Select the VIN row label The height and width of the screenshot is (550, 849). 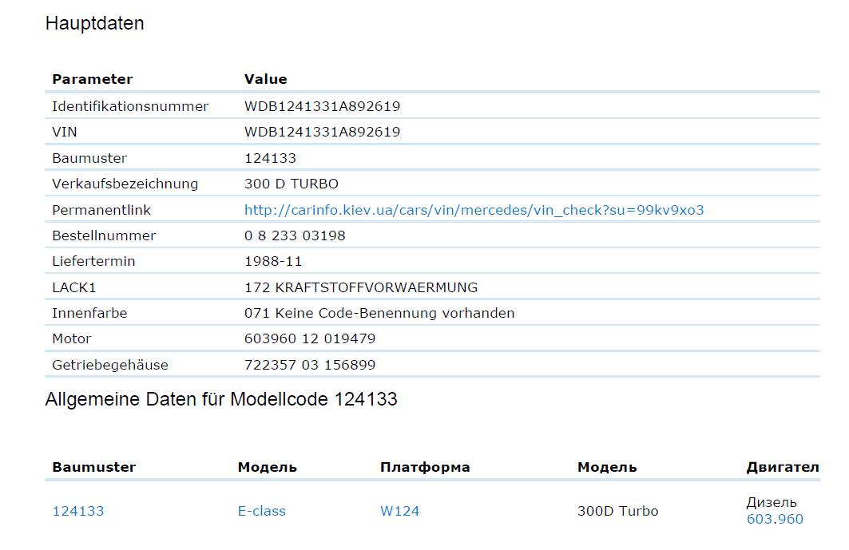(65, 132)
